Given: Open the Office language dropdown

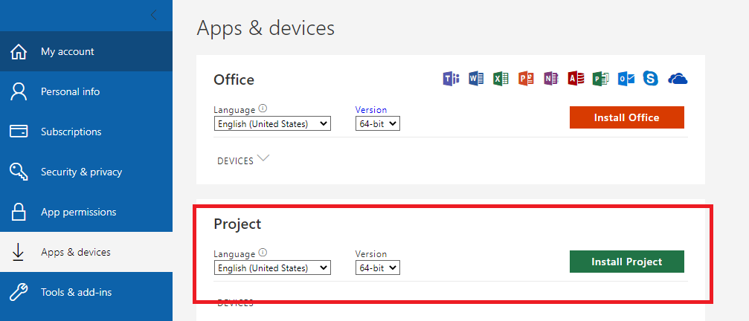Looking at the screenshot, I should coord(272,124).
